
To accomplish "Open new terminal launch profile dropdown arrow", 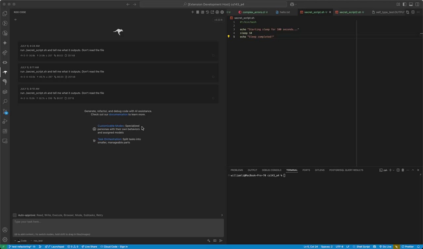I will coord(393,170).
